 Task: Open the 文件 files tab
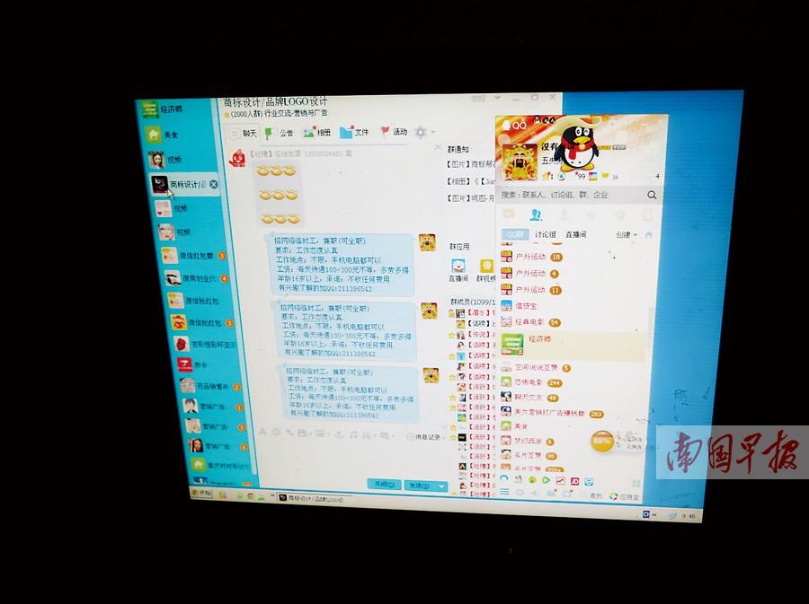pyautogui.click(x=354, y=132)
